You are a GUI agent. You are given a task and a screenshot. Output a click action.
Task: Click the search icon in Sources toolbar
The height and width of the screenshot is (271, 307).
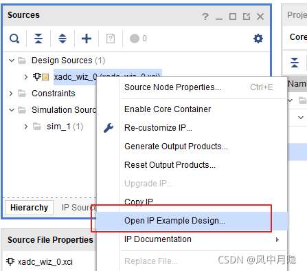pyautogui.click(x=14, y=39)
